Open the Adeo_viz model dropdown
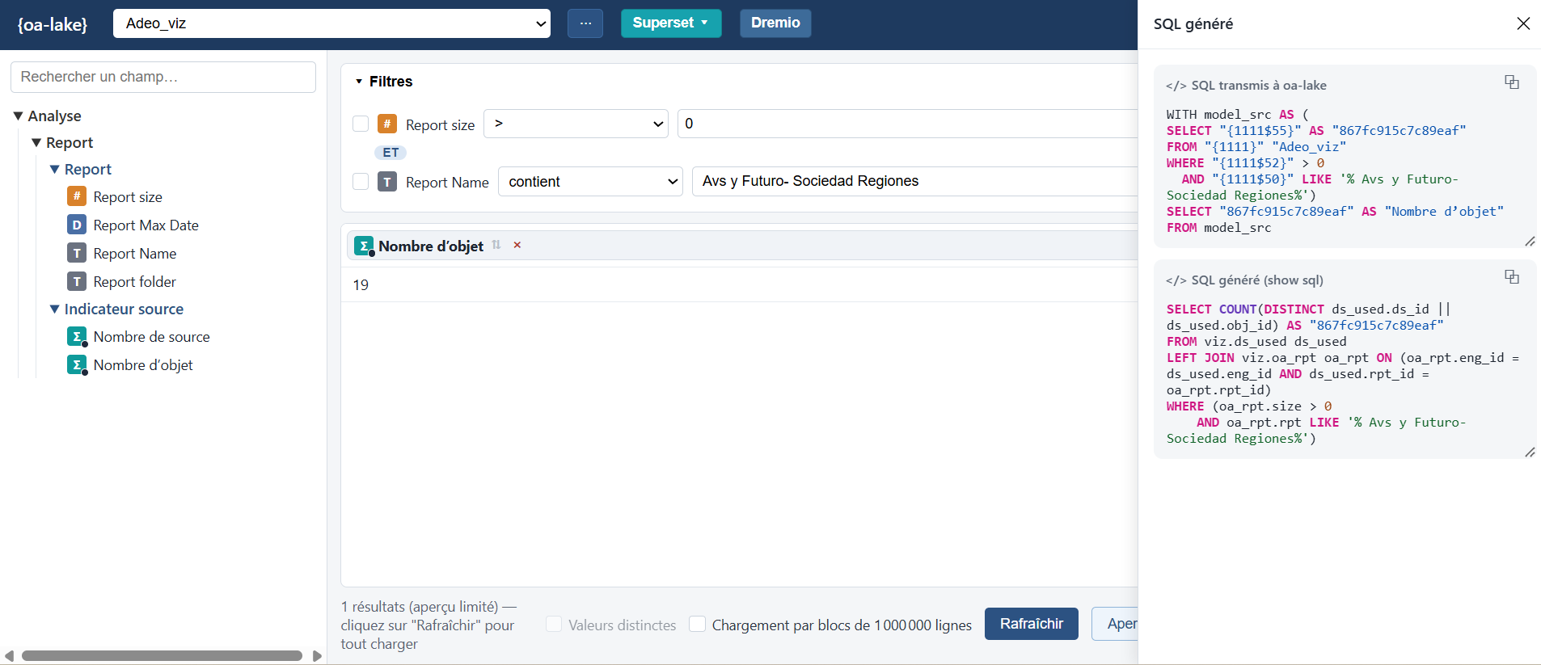The height and width of the screenshot is (665, 1541). click(x=331, y=23)
